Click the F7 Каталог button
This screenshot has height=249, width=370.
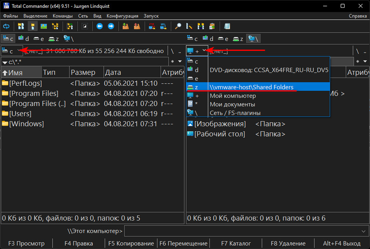pyautogui.click(x=236, y=243)
